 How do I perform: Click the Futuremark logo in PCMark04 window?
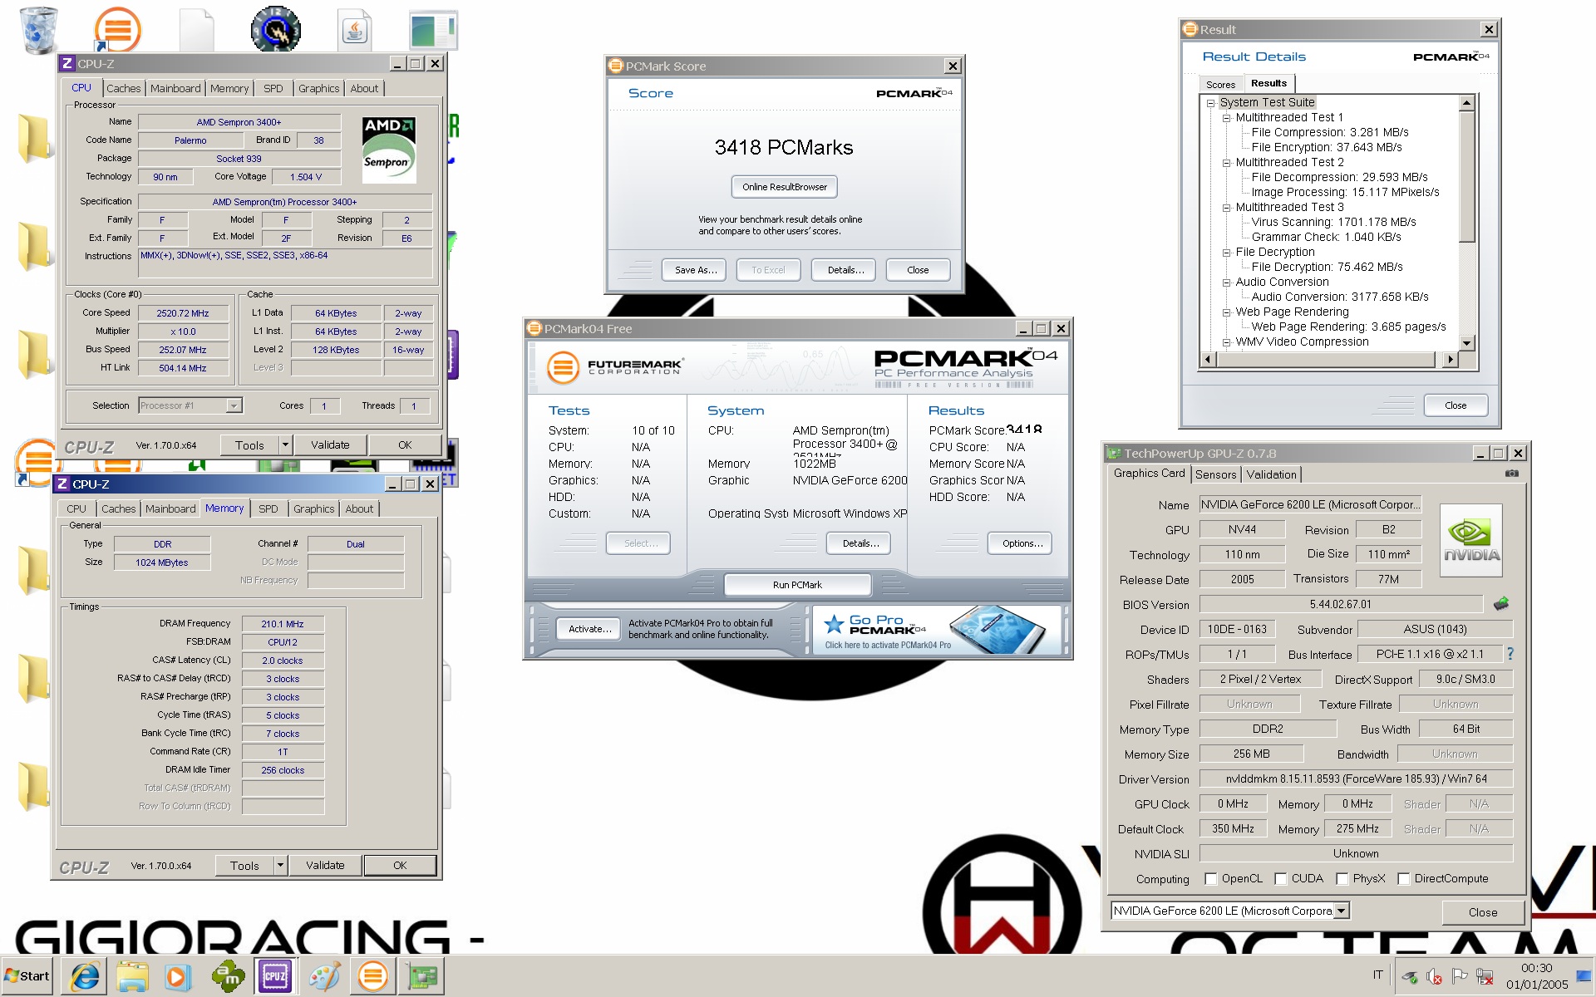[615, 366]
